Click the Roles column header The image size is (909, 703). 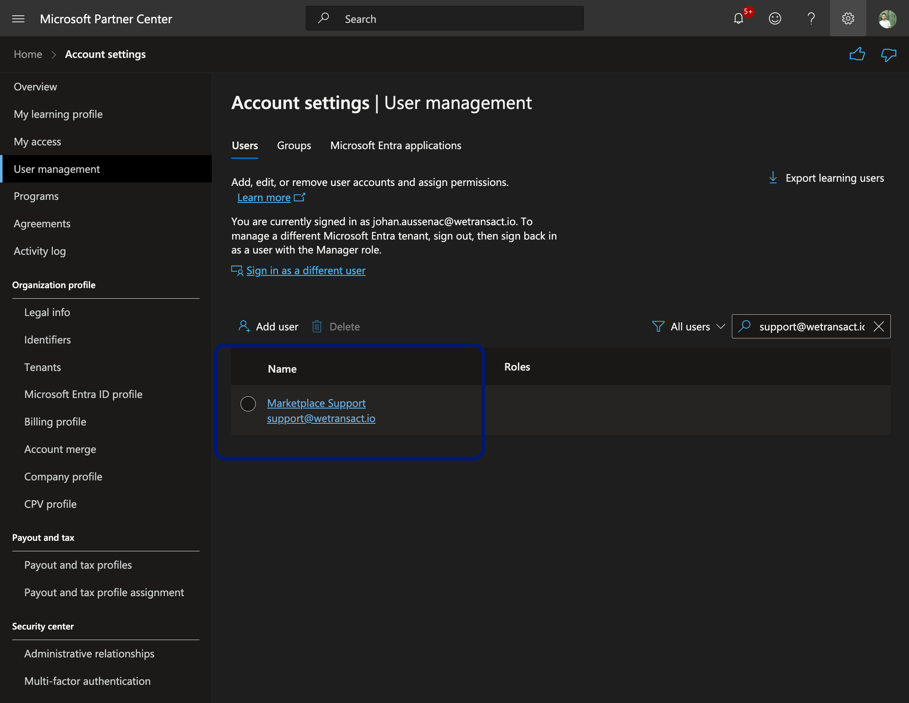[517, 367]
